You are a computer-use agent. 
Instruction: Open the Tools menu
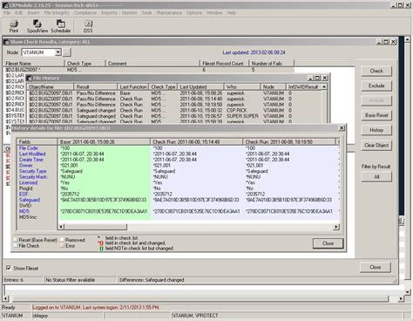tap(146, 13)
